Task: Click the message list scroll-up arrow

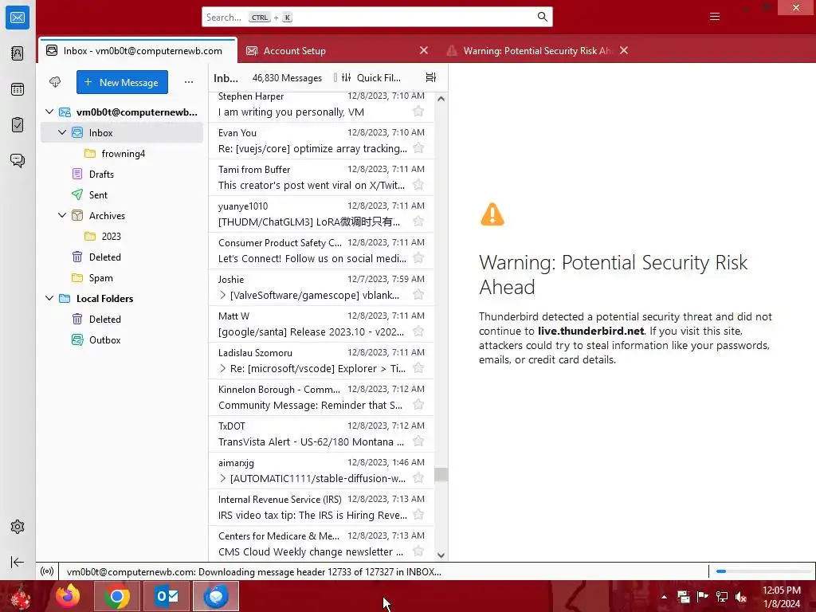Action: click(x=441, y=98)
